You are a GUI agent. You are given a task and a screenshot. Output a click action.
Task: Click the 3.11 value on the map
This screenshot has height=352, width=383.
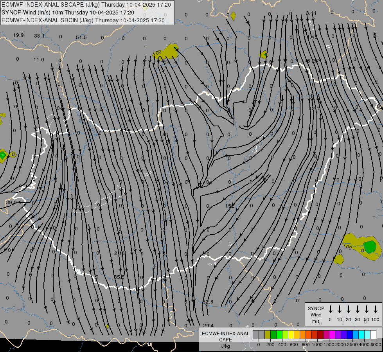(311, 13)
